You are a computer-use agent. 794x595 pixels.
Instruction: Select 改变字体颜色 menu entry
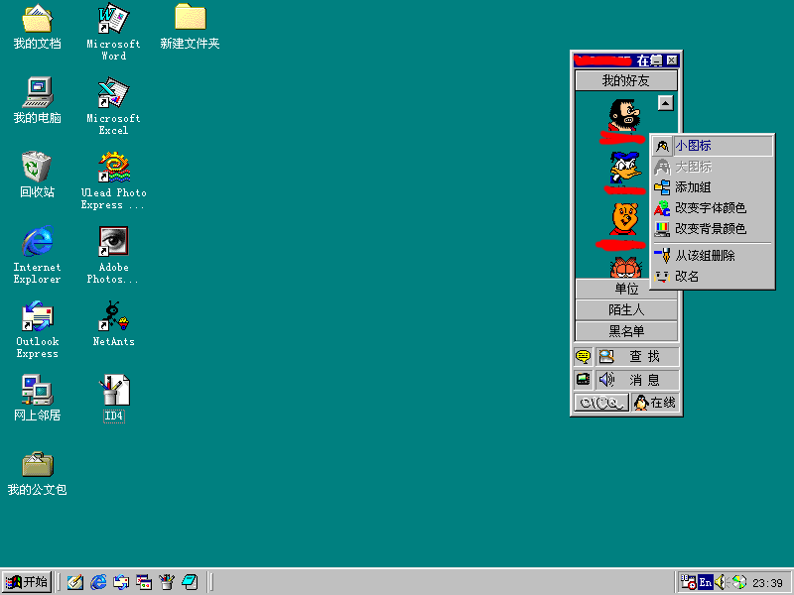712,208
